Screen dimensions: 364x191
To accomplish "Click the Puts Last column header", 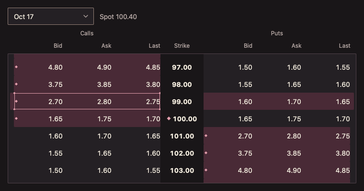I will (x=344, y=46).
